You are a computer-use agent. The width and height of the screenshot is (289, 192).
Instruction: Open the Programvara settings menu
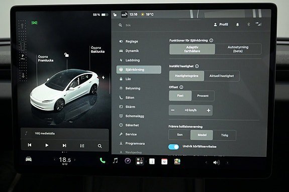132,143
